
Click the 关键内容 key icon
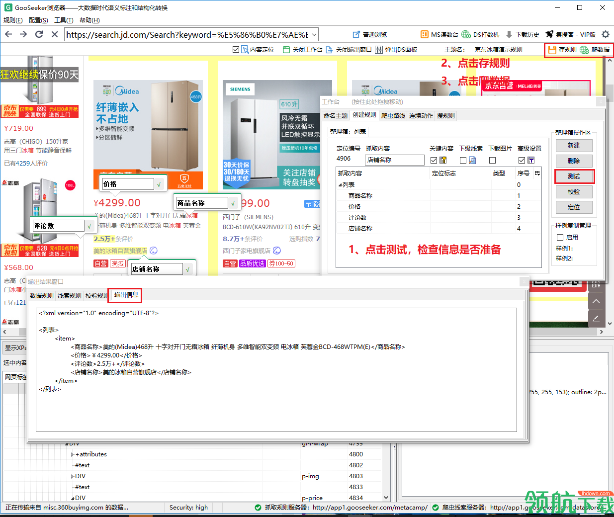click(x=443, y=160)
